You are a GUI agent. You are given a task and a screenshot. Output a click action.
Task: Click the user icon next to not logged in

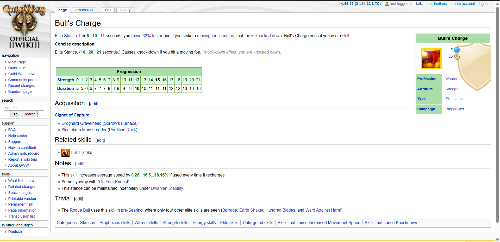point(387,4)
